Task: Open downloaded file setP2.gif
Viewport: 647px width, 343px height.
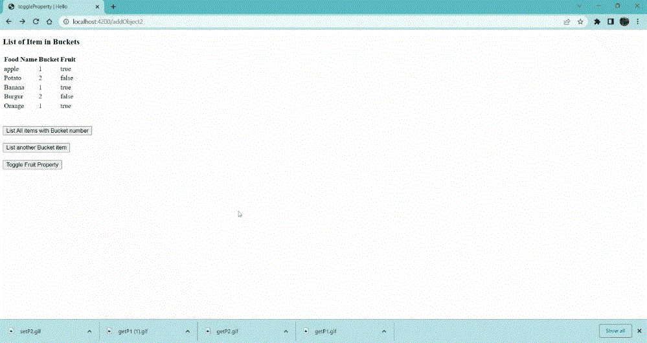Action: point(30,331)
